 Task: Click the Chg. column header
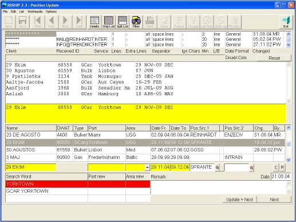point(263,128)
